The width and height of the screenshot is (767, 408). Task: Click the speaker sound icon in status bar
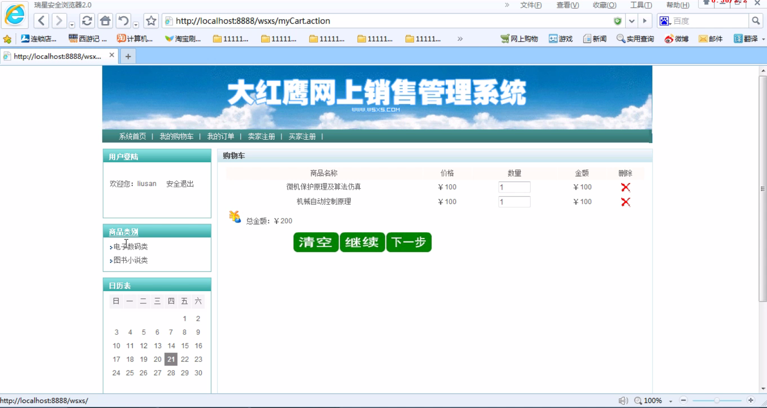click(x=623, y=401)
